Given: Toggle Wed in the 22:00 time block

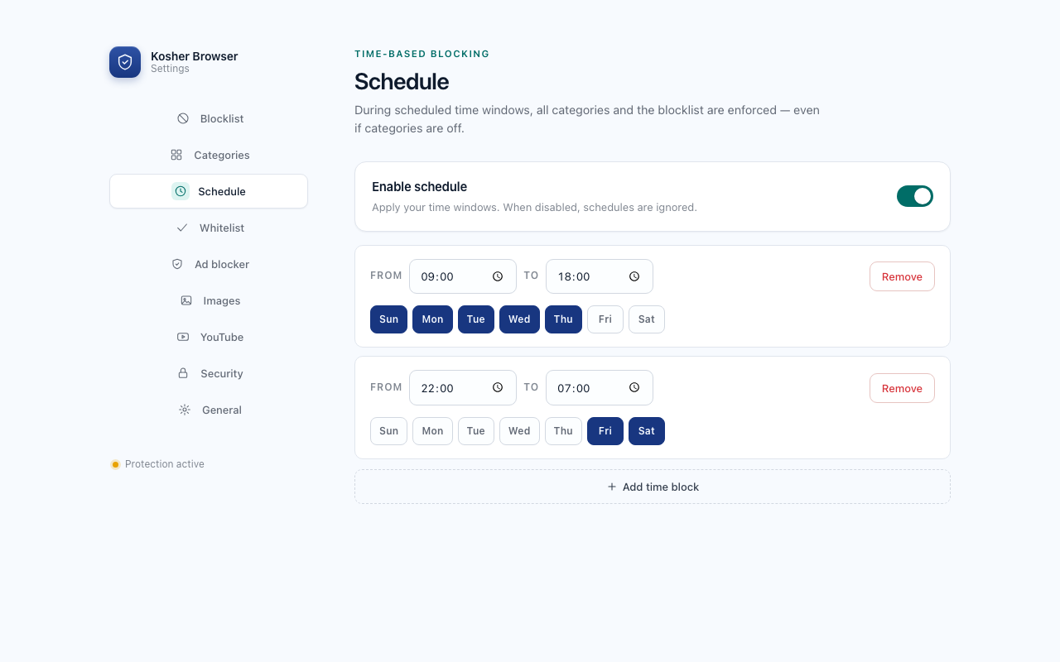Looking at the screenshot, I should pos(519,431).
